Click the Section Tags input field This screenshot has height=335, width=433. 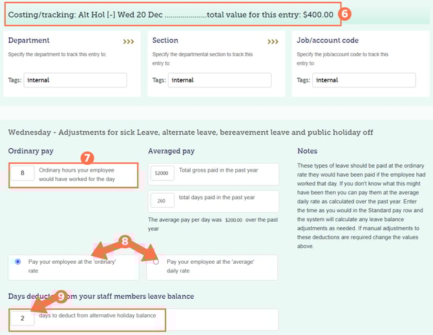pos(220,80)
